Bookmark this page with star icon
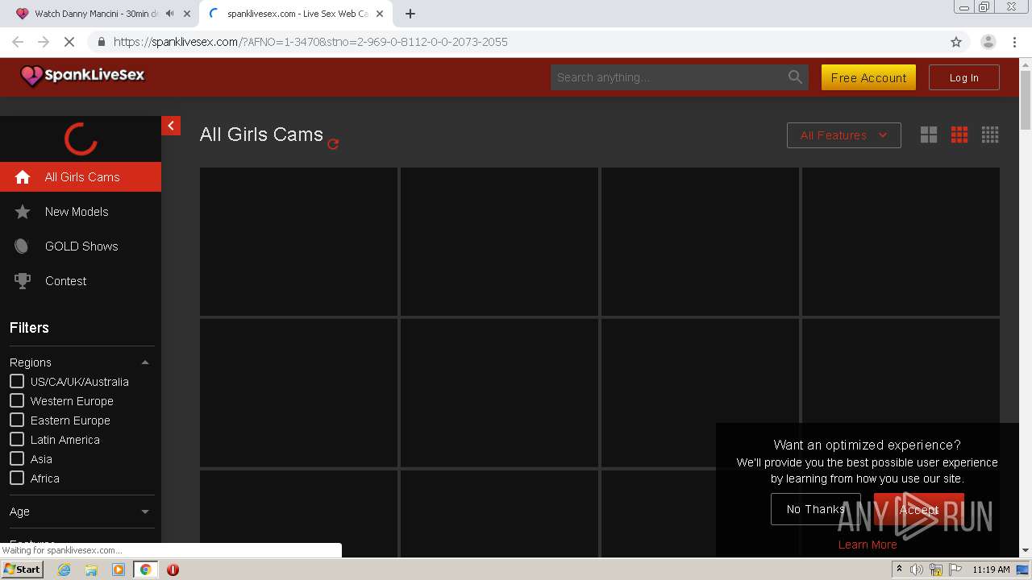 pos(956,42)
